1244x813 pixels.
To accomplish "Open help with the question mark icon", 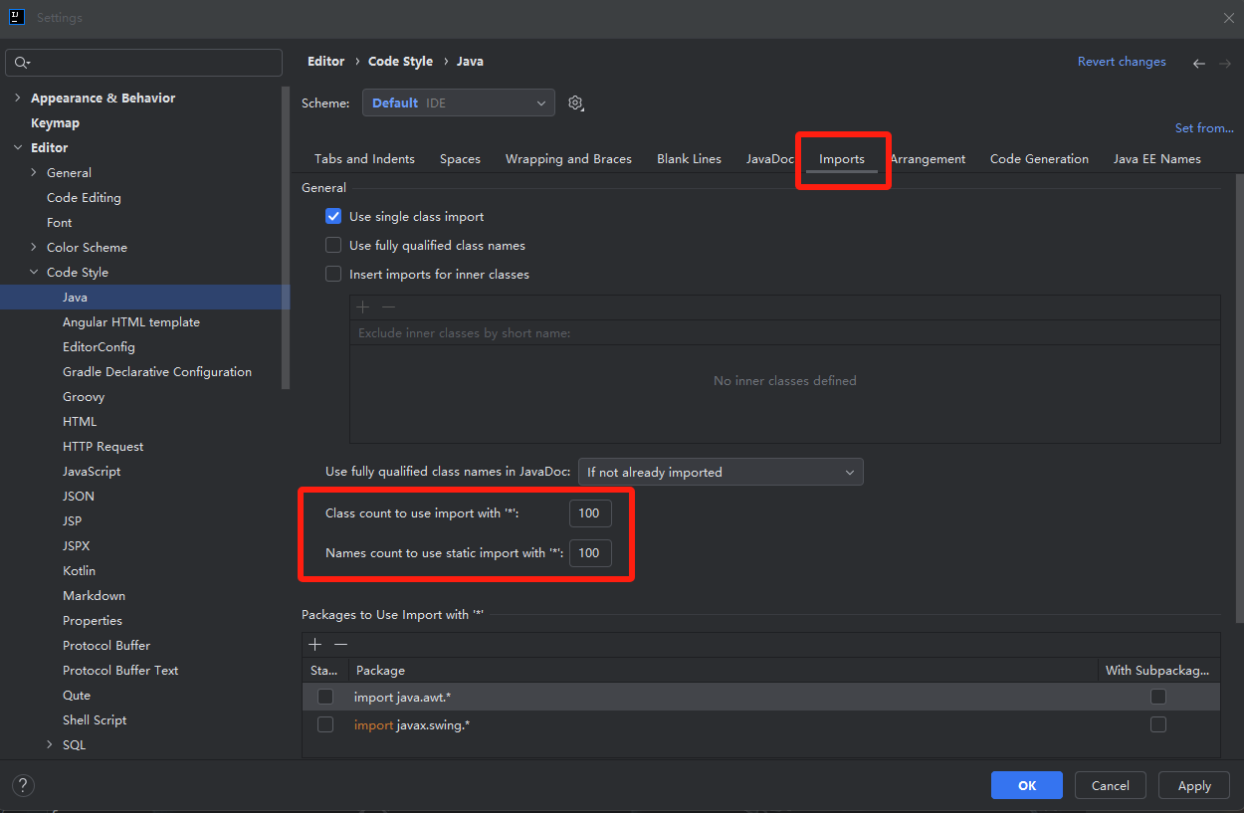I will pos(23,785).
